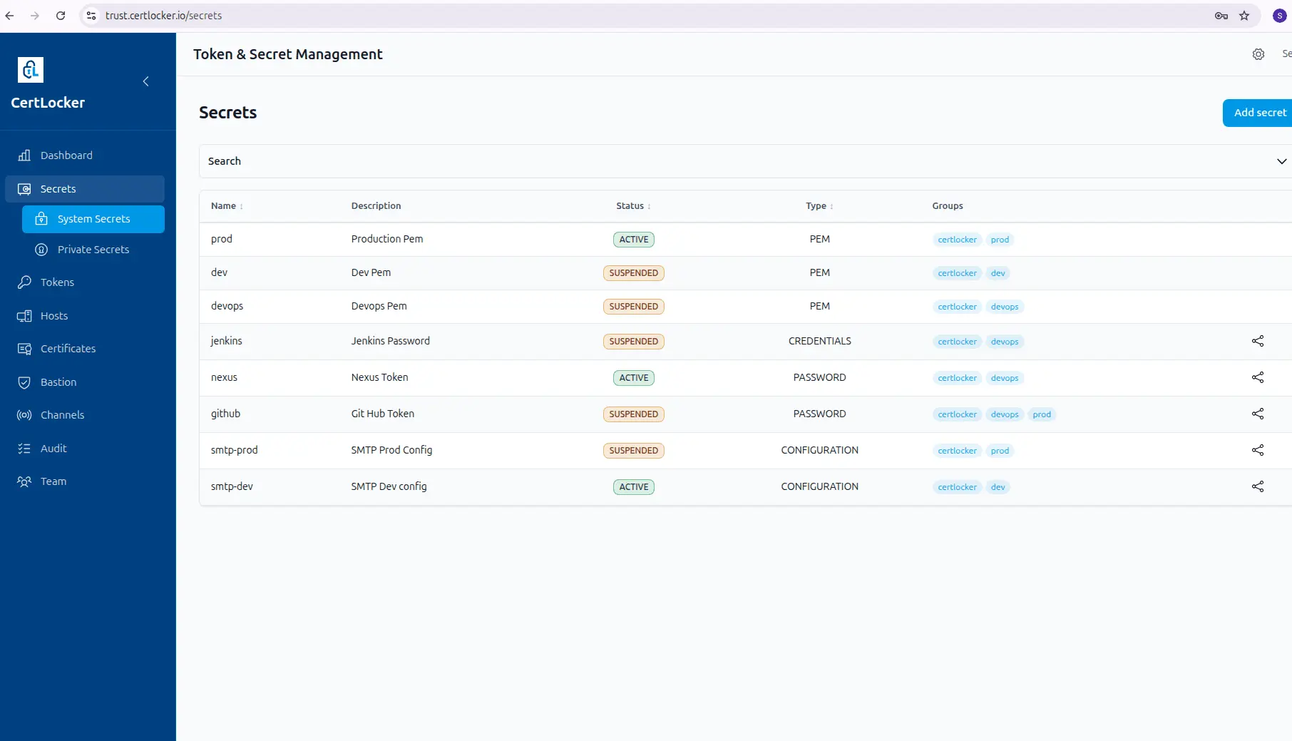
Task: Click the prod tag in github row
Action: coord(1042,414)
